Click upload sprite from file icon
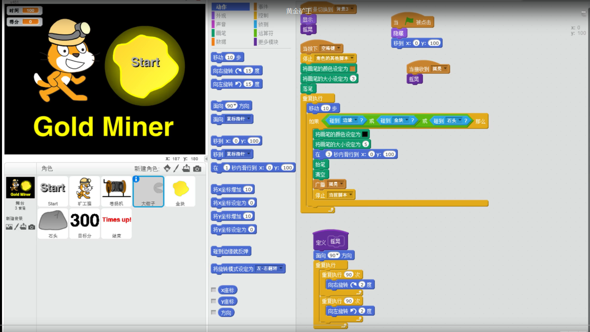The image size is (590, 332). (186, 169)
